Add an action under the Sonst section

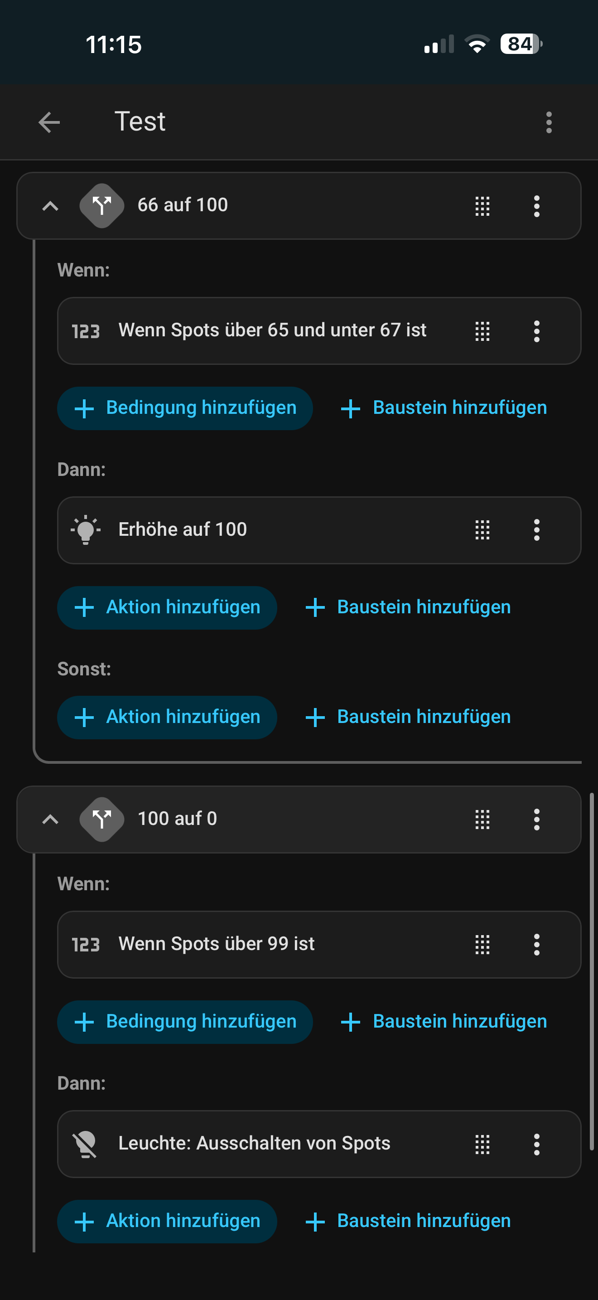(167, 717)
